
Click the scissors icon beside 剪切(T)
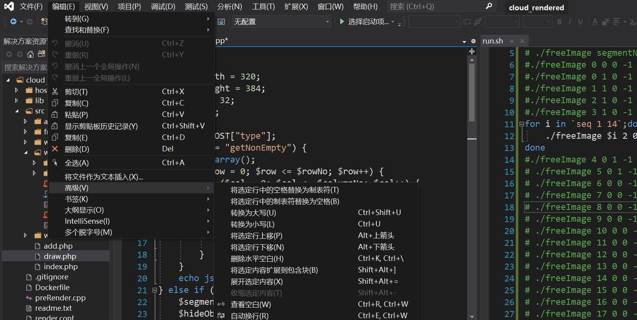click(x=55, y=91)
